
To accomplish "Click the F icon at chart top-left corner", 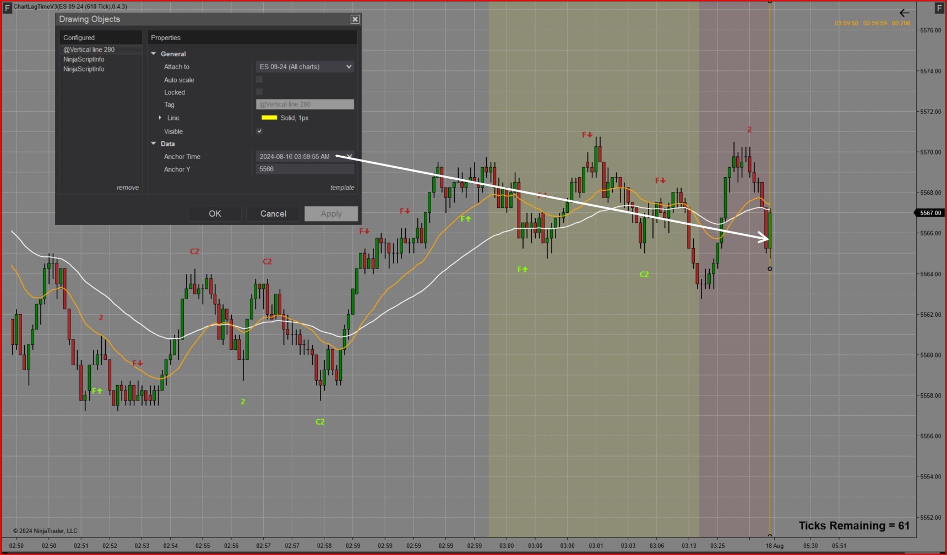I will (7, 8).
